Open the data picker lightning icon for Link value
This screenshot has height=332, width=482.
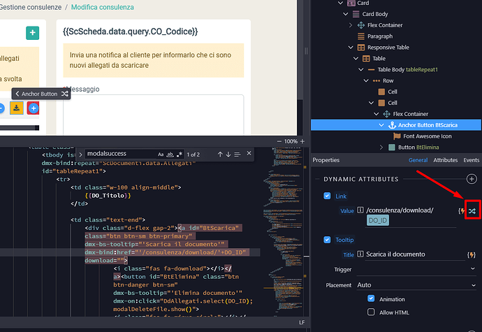click(462, 211)
